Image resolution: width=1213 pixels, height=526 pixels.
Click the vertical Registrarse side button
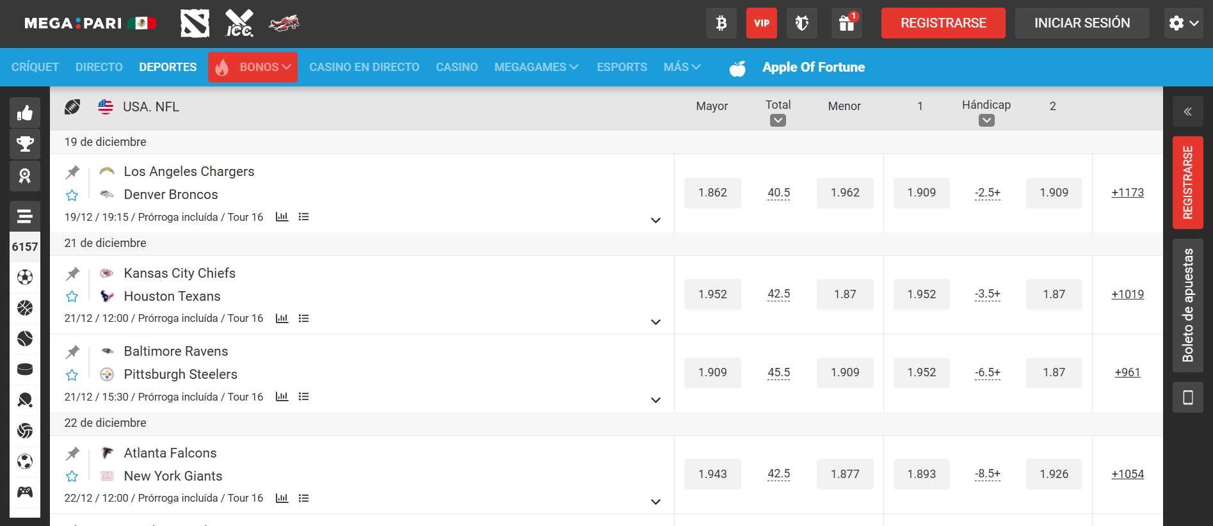1188,182
